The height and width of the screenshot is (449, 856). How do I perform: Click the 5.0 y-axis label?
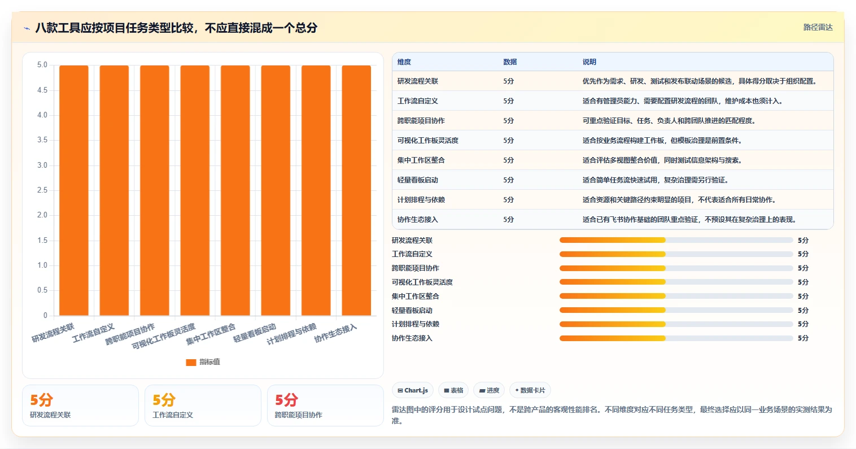coord(42,65)
